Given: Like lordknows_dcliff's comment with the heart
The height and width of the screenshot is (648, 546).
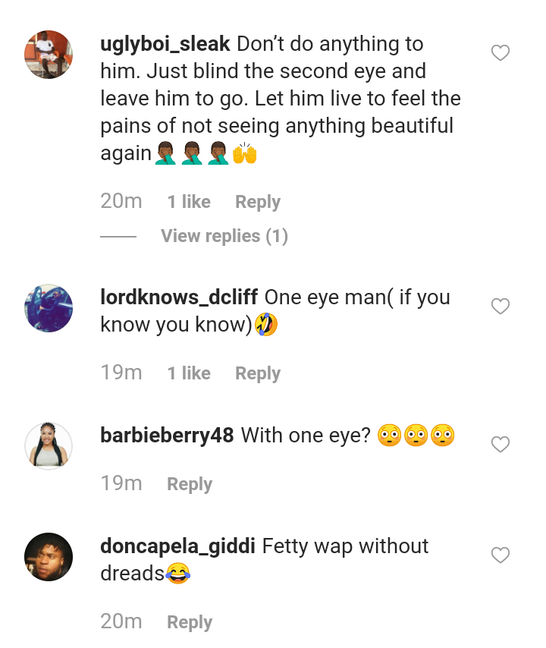Looking at the screenshot, I should click(500, 307).
